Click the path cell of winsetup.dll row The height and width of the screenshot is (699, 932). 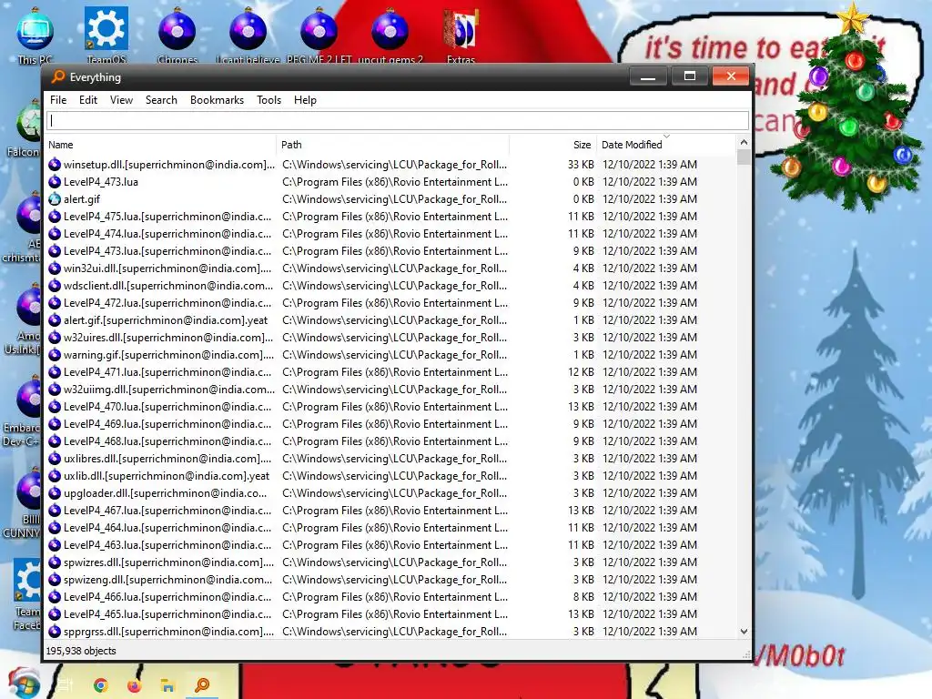pos(395,165)
